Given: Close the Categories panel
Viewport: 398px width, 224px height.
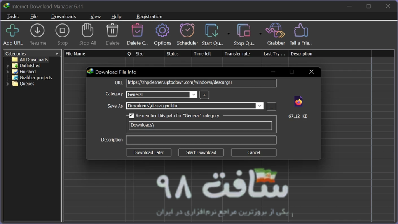Looking at the screenshot, I should [x=57, y=54].
